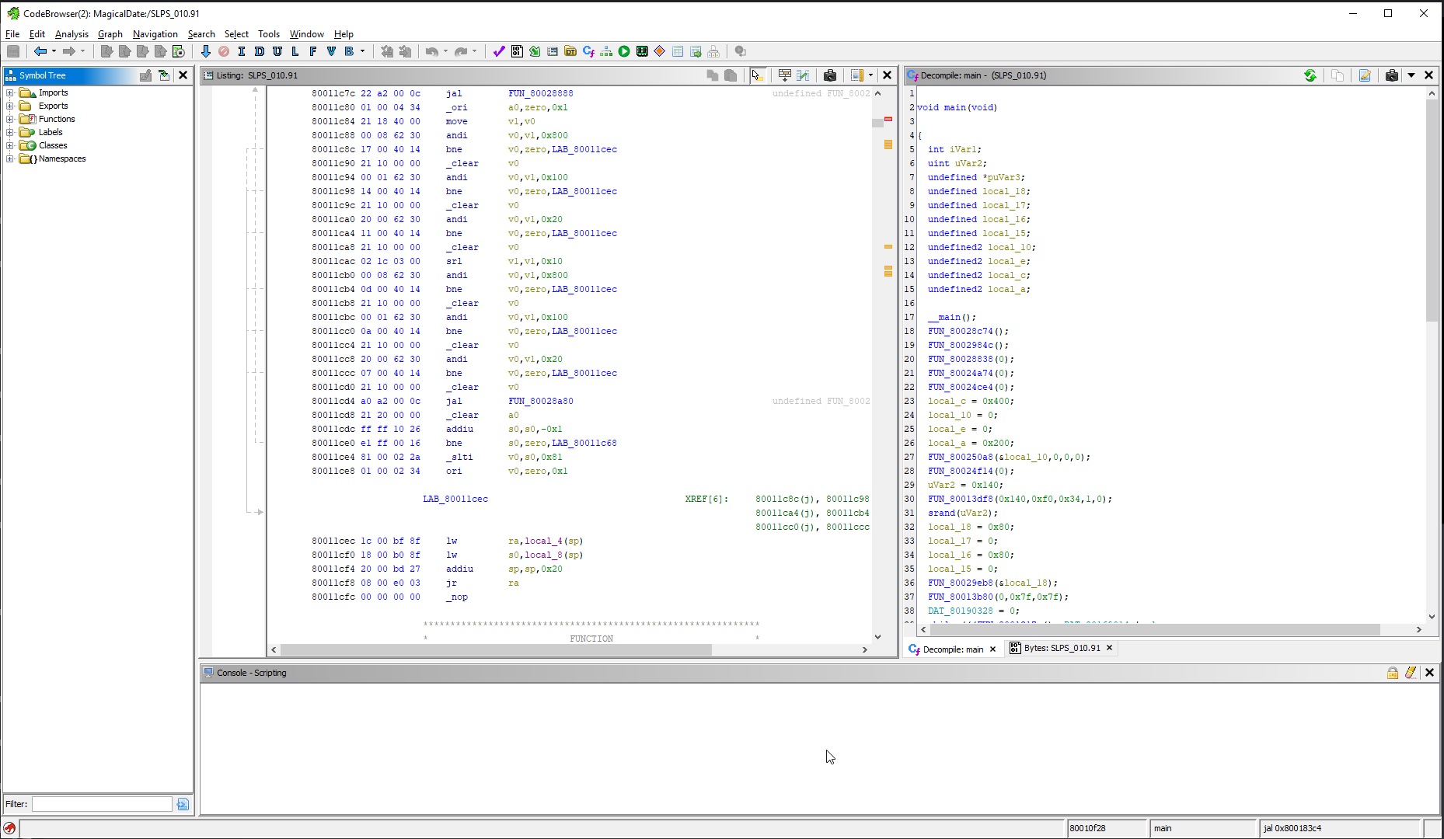Screen dimensions: 1444x839
Task: Click the Bytes viewer 1001 icon
Action: click(518, 51)
